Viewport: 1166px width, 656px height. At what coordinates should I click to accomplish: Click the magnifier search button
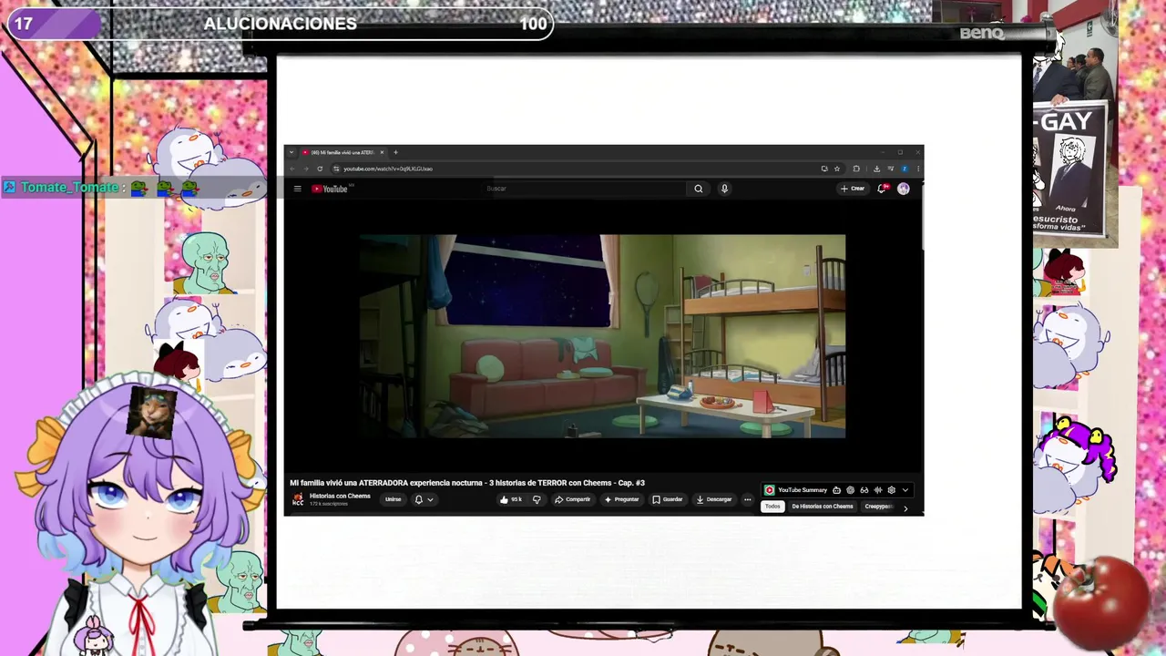[699, 189]
